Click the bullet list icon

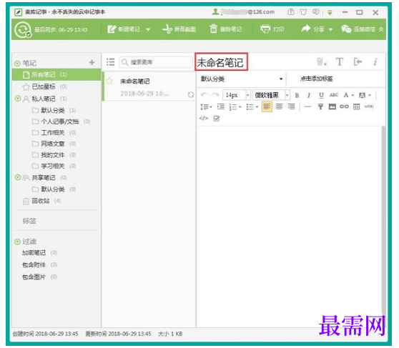click(252, 107)
